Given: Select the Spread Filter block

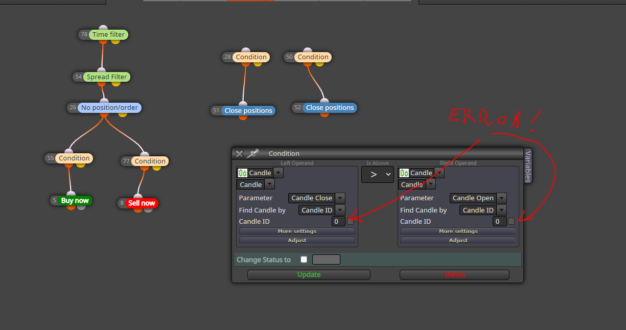Looking at the screenshot, I should (107, 77).
